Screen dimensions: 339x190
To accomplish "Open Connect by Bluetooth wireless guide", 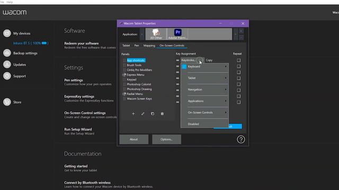I will pyautogui.click(x=87, y=183).
